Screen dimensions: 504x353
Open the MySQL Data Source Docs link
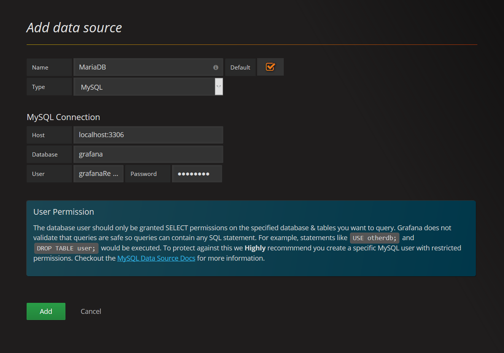[156, 258]
